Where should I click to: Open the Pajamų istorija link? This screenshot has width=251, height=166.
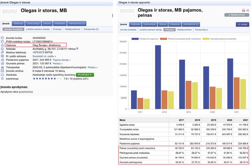(x=62, y=60)
